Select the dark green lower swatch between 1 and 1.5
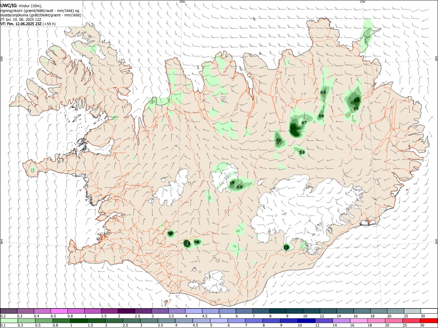 80,320
